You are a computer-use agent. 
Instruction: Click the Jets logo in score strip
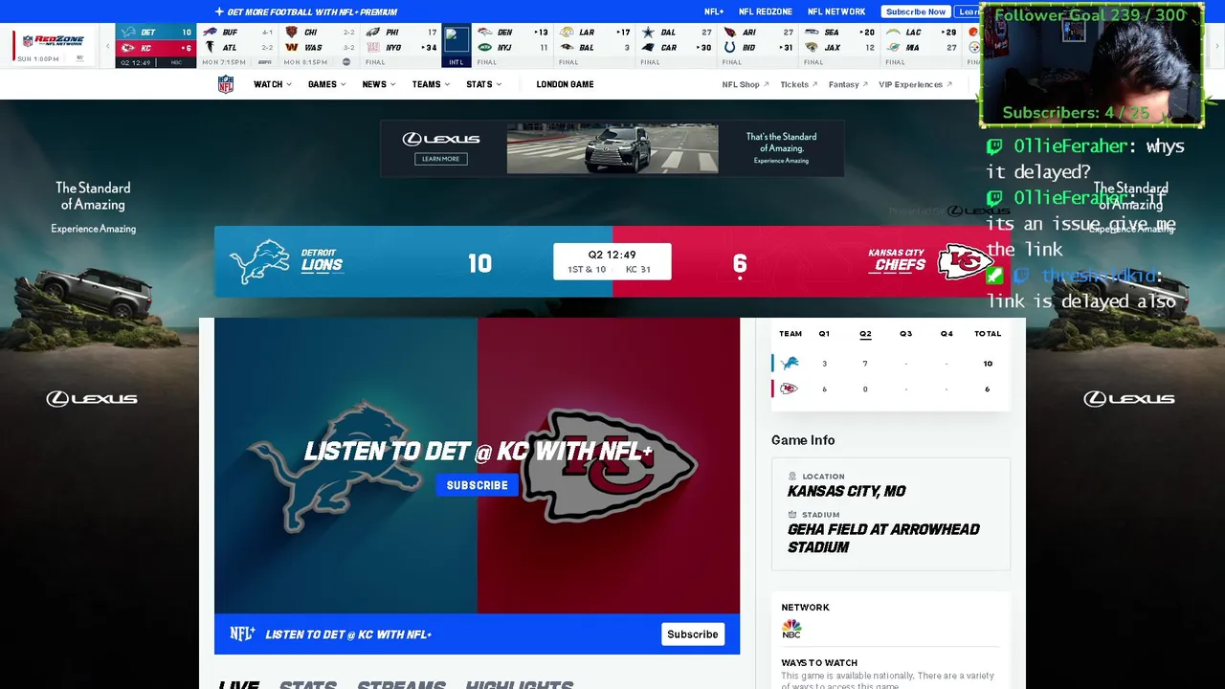484,47
